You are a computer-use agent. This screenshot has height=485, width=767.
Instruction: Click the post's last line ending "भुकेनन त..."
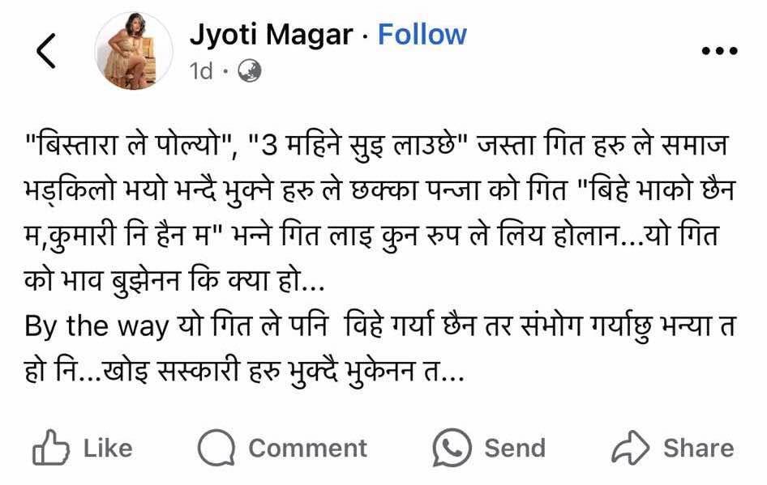[244, 372]
